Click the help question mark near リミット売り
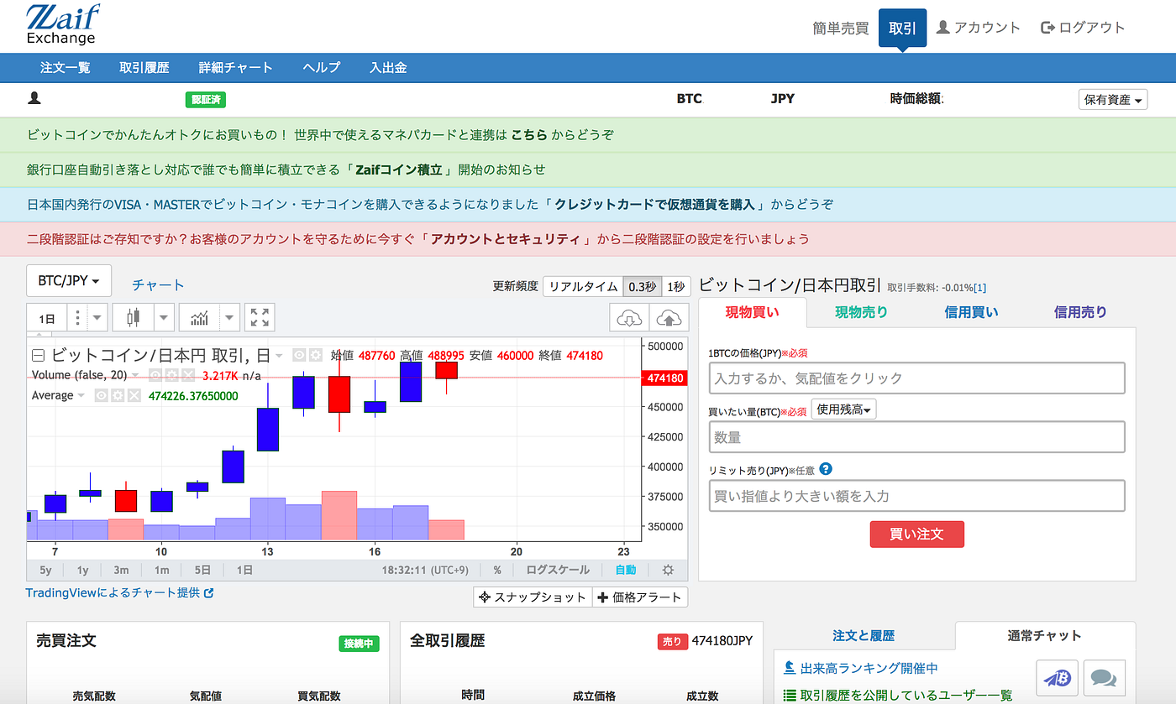Screen dimensions: 1176x704 tap(826, 469)
